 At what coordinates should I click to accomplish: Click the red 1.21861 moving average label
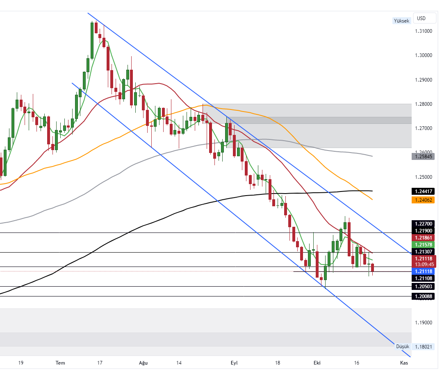(x=424, y=237)
